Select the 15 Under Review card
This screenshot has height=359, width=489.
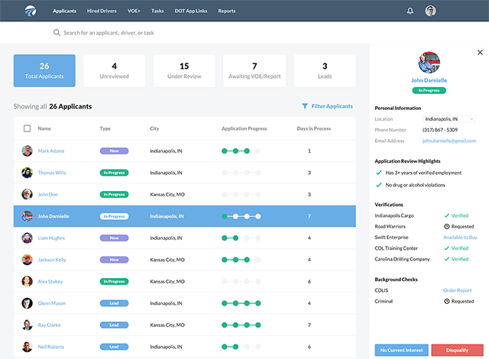pos(184,71)
